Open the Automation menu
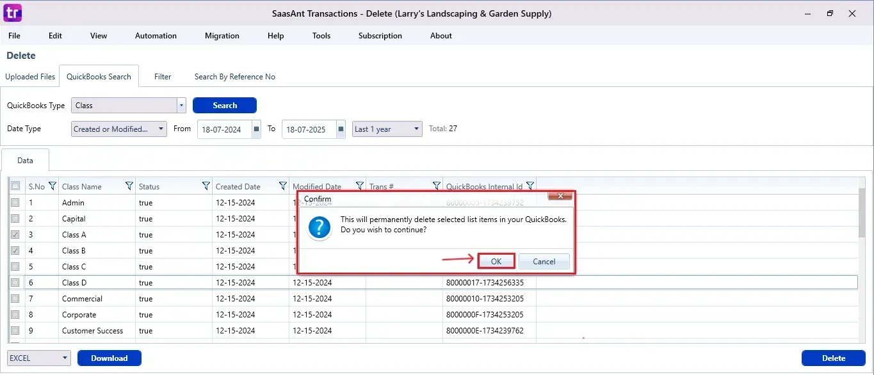 [x=156, y=36]
